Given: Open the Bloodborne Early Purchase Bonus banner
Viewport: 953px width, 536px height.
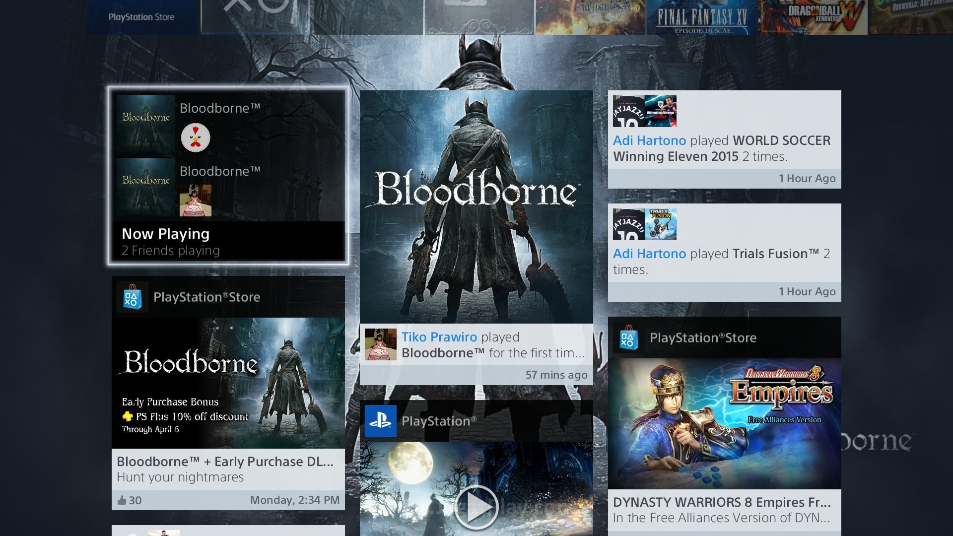Looking at the screenshot, I should pyautogui.click(x=228, y=383).
